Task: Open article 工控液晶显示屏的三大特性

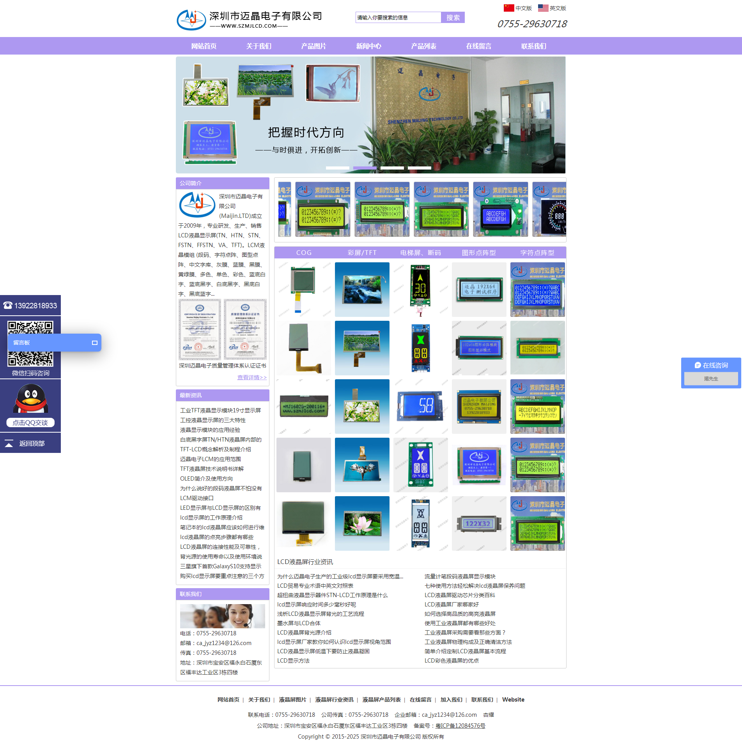Action: 213,420
